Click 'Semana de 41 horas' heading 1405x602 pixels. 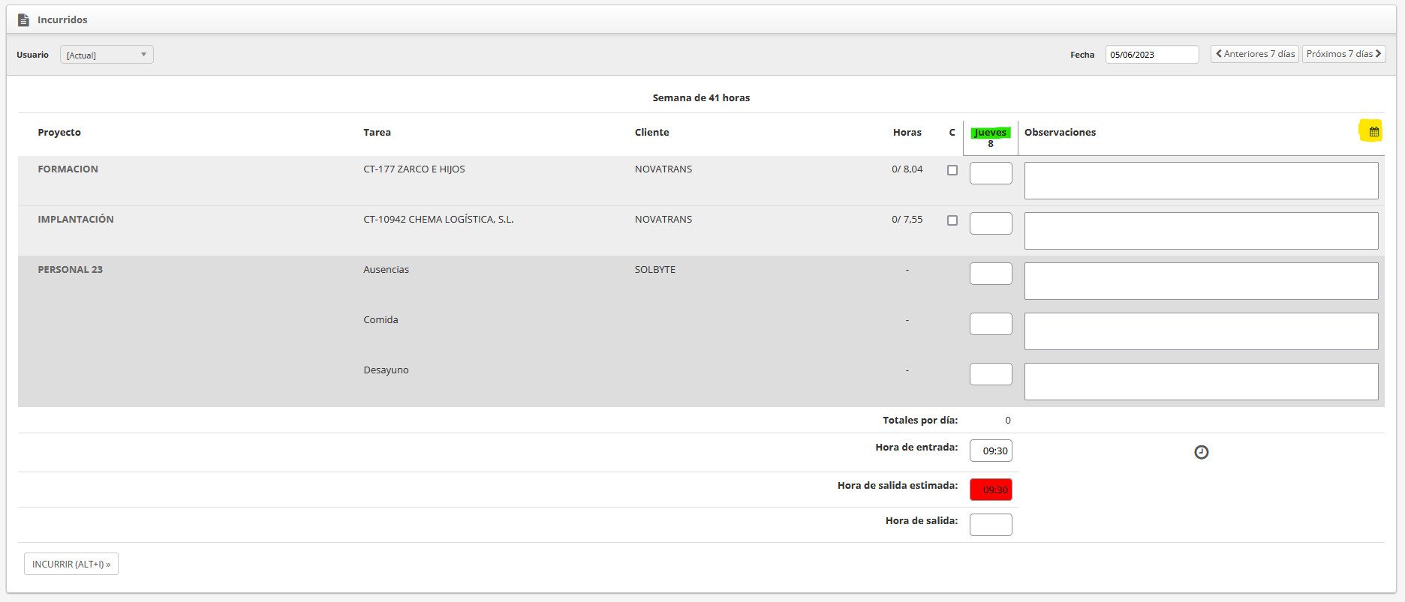701,97
